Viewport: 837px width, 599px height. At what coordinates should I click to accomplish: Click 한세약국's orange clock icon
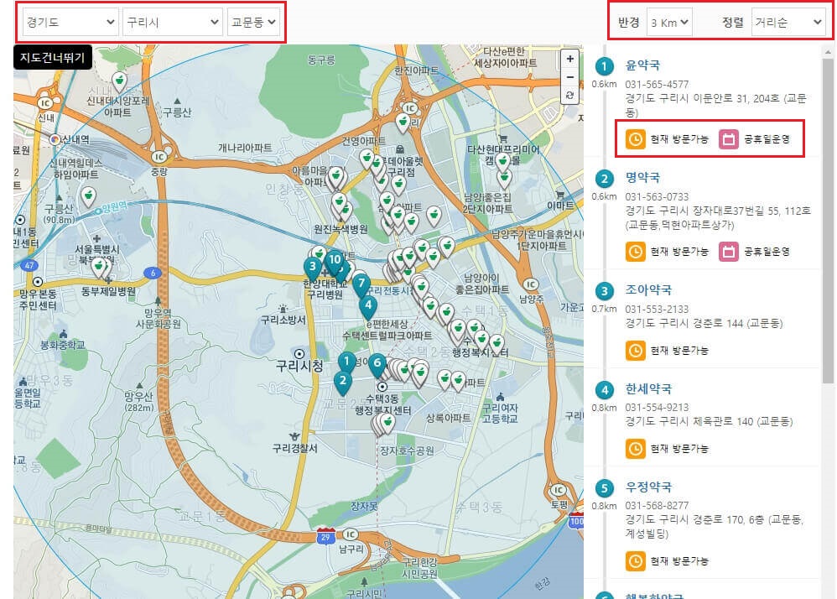635,449
